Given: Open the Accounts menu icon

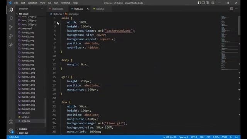Looking at the screenshot, I should pyautogui.click(x=11, y=122).
